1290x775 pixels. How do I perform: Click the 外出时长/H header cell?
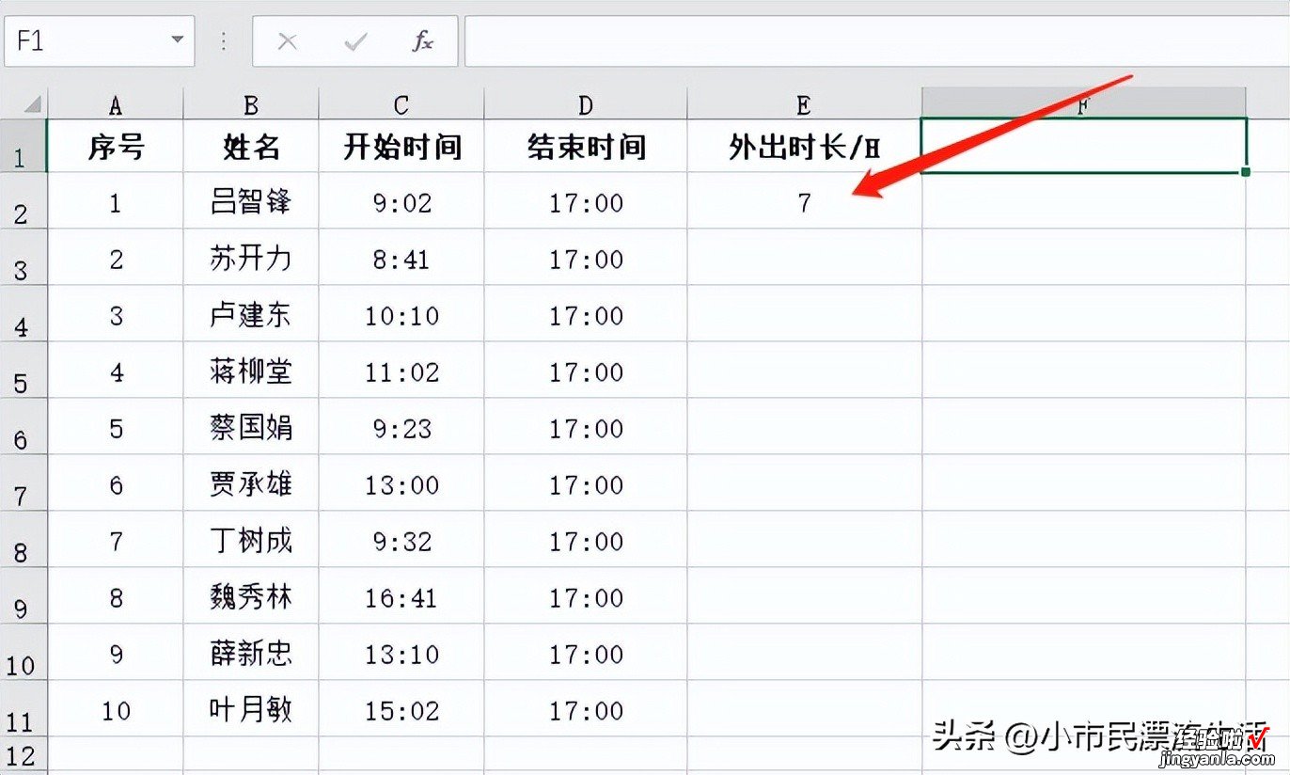coord(804,146)
